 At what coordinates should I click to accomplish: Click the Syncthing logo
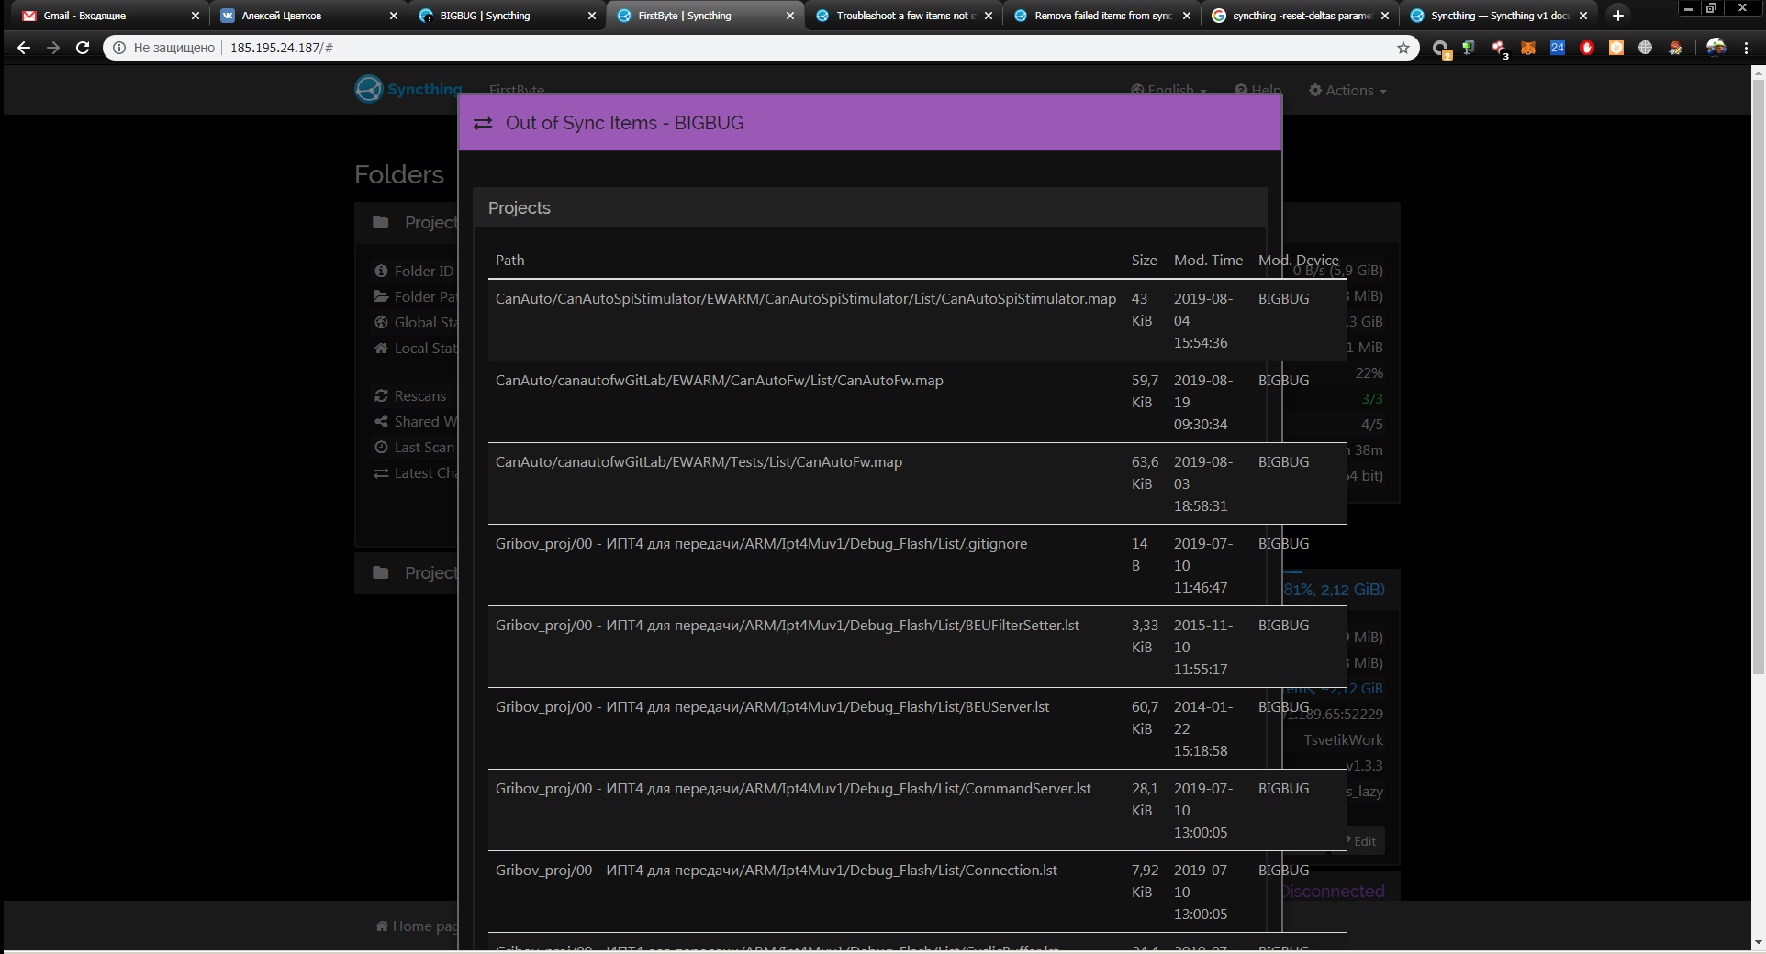coord(368,88)
